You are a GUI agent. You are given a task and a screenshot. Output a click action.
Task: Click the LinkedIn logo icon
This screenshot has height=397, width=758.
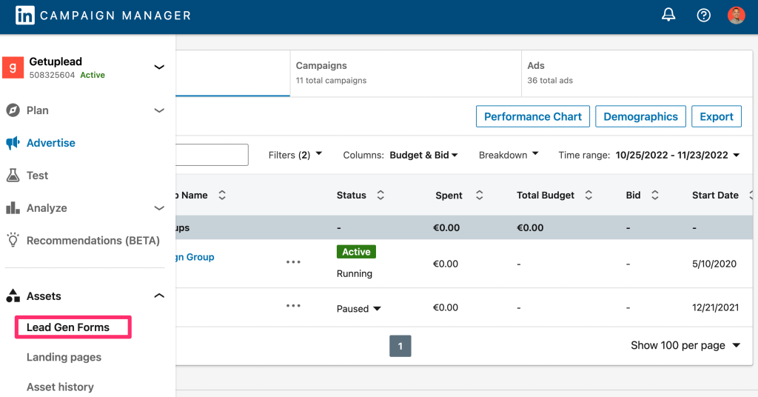(x=24, y=16)
